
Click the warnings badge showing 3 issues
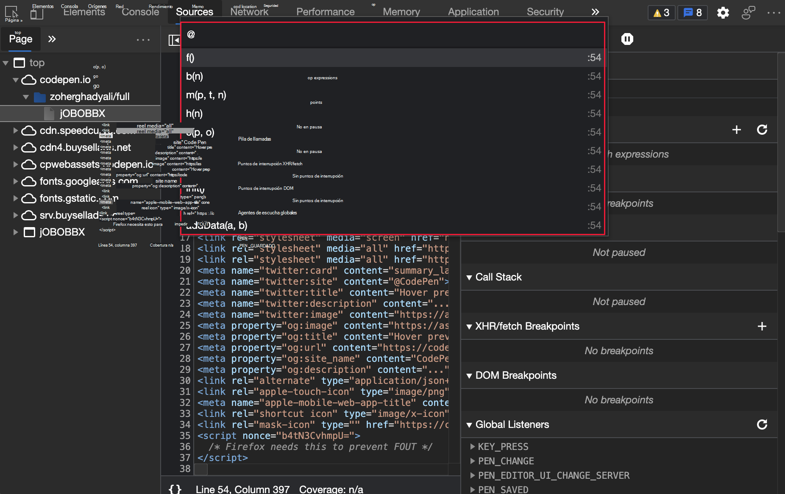[x=661, y=13]
